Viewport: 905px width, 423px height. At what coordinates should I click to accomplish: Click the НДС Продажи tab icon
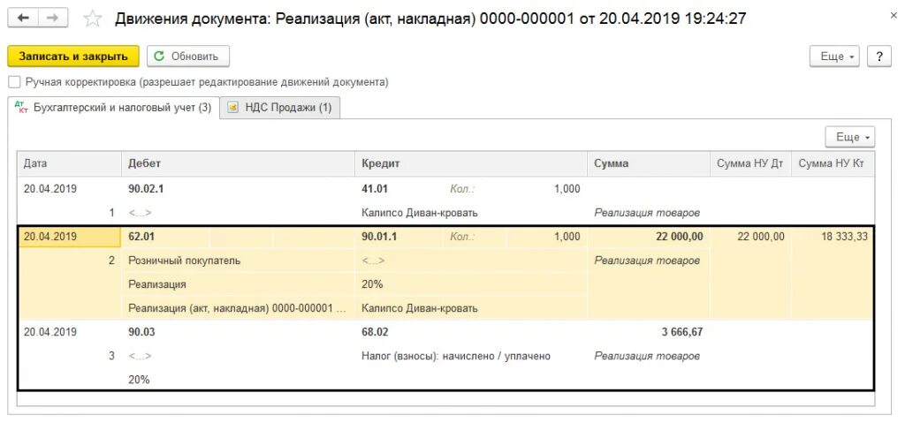pos(233,108)
